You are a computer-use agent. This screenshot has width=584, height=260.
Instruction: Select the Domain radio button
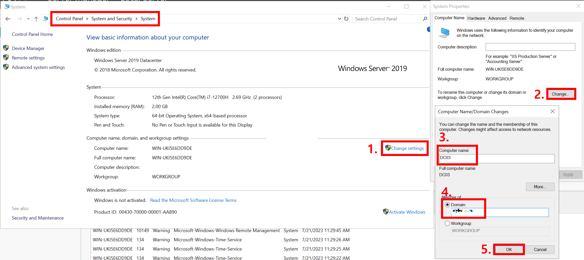click(447, 205)
